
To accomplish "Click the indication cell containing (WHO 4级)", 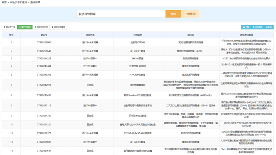I will [191, 95].
